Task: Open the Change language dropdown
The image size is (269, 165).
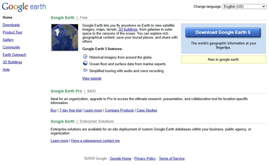Action: (x=244, y=6)
